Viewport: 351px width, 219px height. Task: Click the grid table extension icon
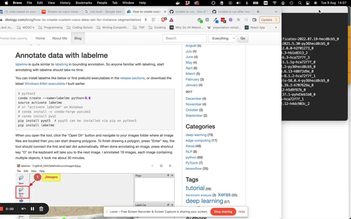207,20
